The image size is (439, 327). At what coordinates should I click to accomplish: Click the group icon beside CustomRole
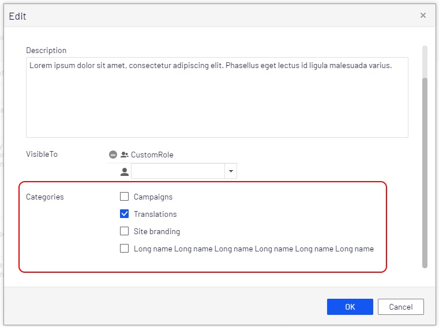pos(124,155)
